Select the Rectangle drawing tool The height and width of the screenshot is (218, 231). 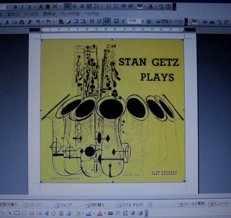[17, 213]
